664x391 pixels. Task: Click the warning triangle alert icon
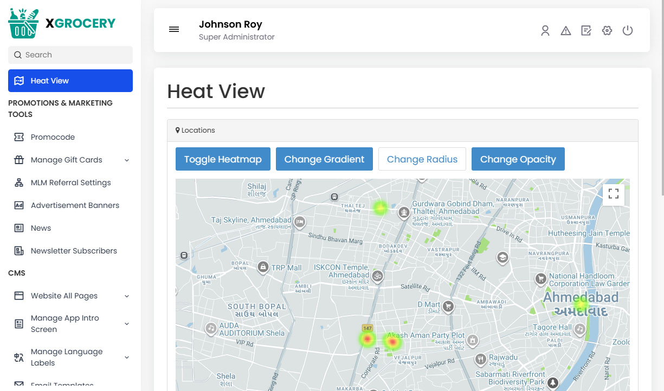coord(566,31)
